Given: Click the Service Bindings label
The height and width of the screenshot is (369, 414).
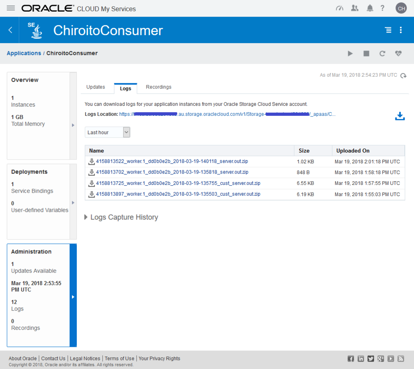Looking at the screenshot, I should pyautogui.click(x=32, y=191).
